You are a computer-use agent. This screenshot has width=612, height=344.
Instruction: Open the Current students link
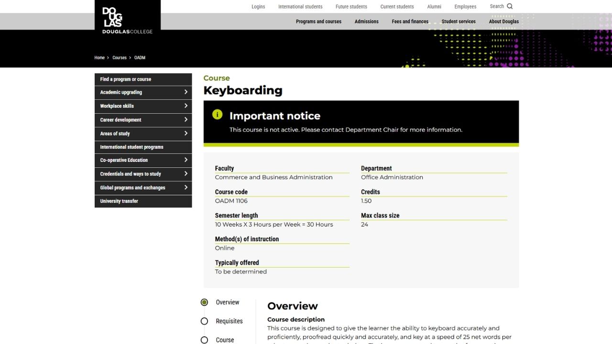coord(397,7)
